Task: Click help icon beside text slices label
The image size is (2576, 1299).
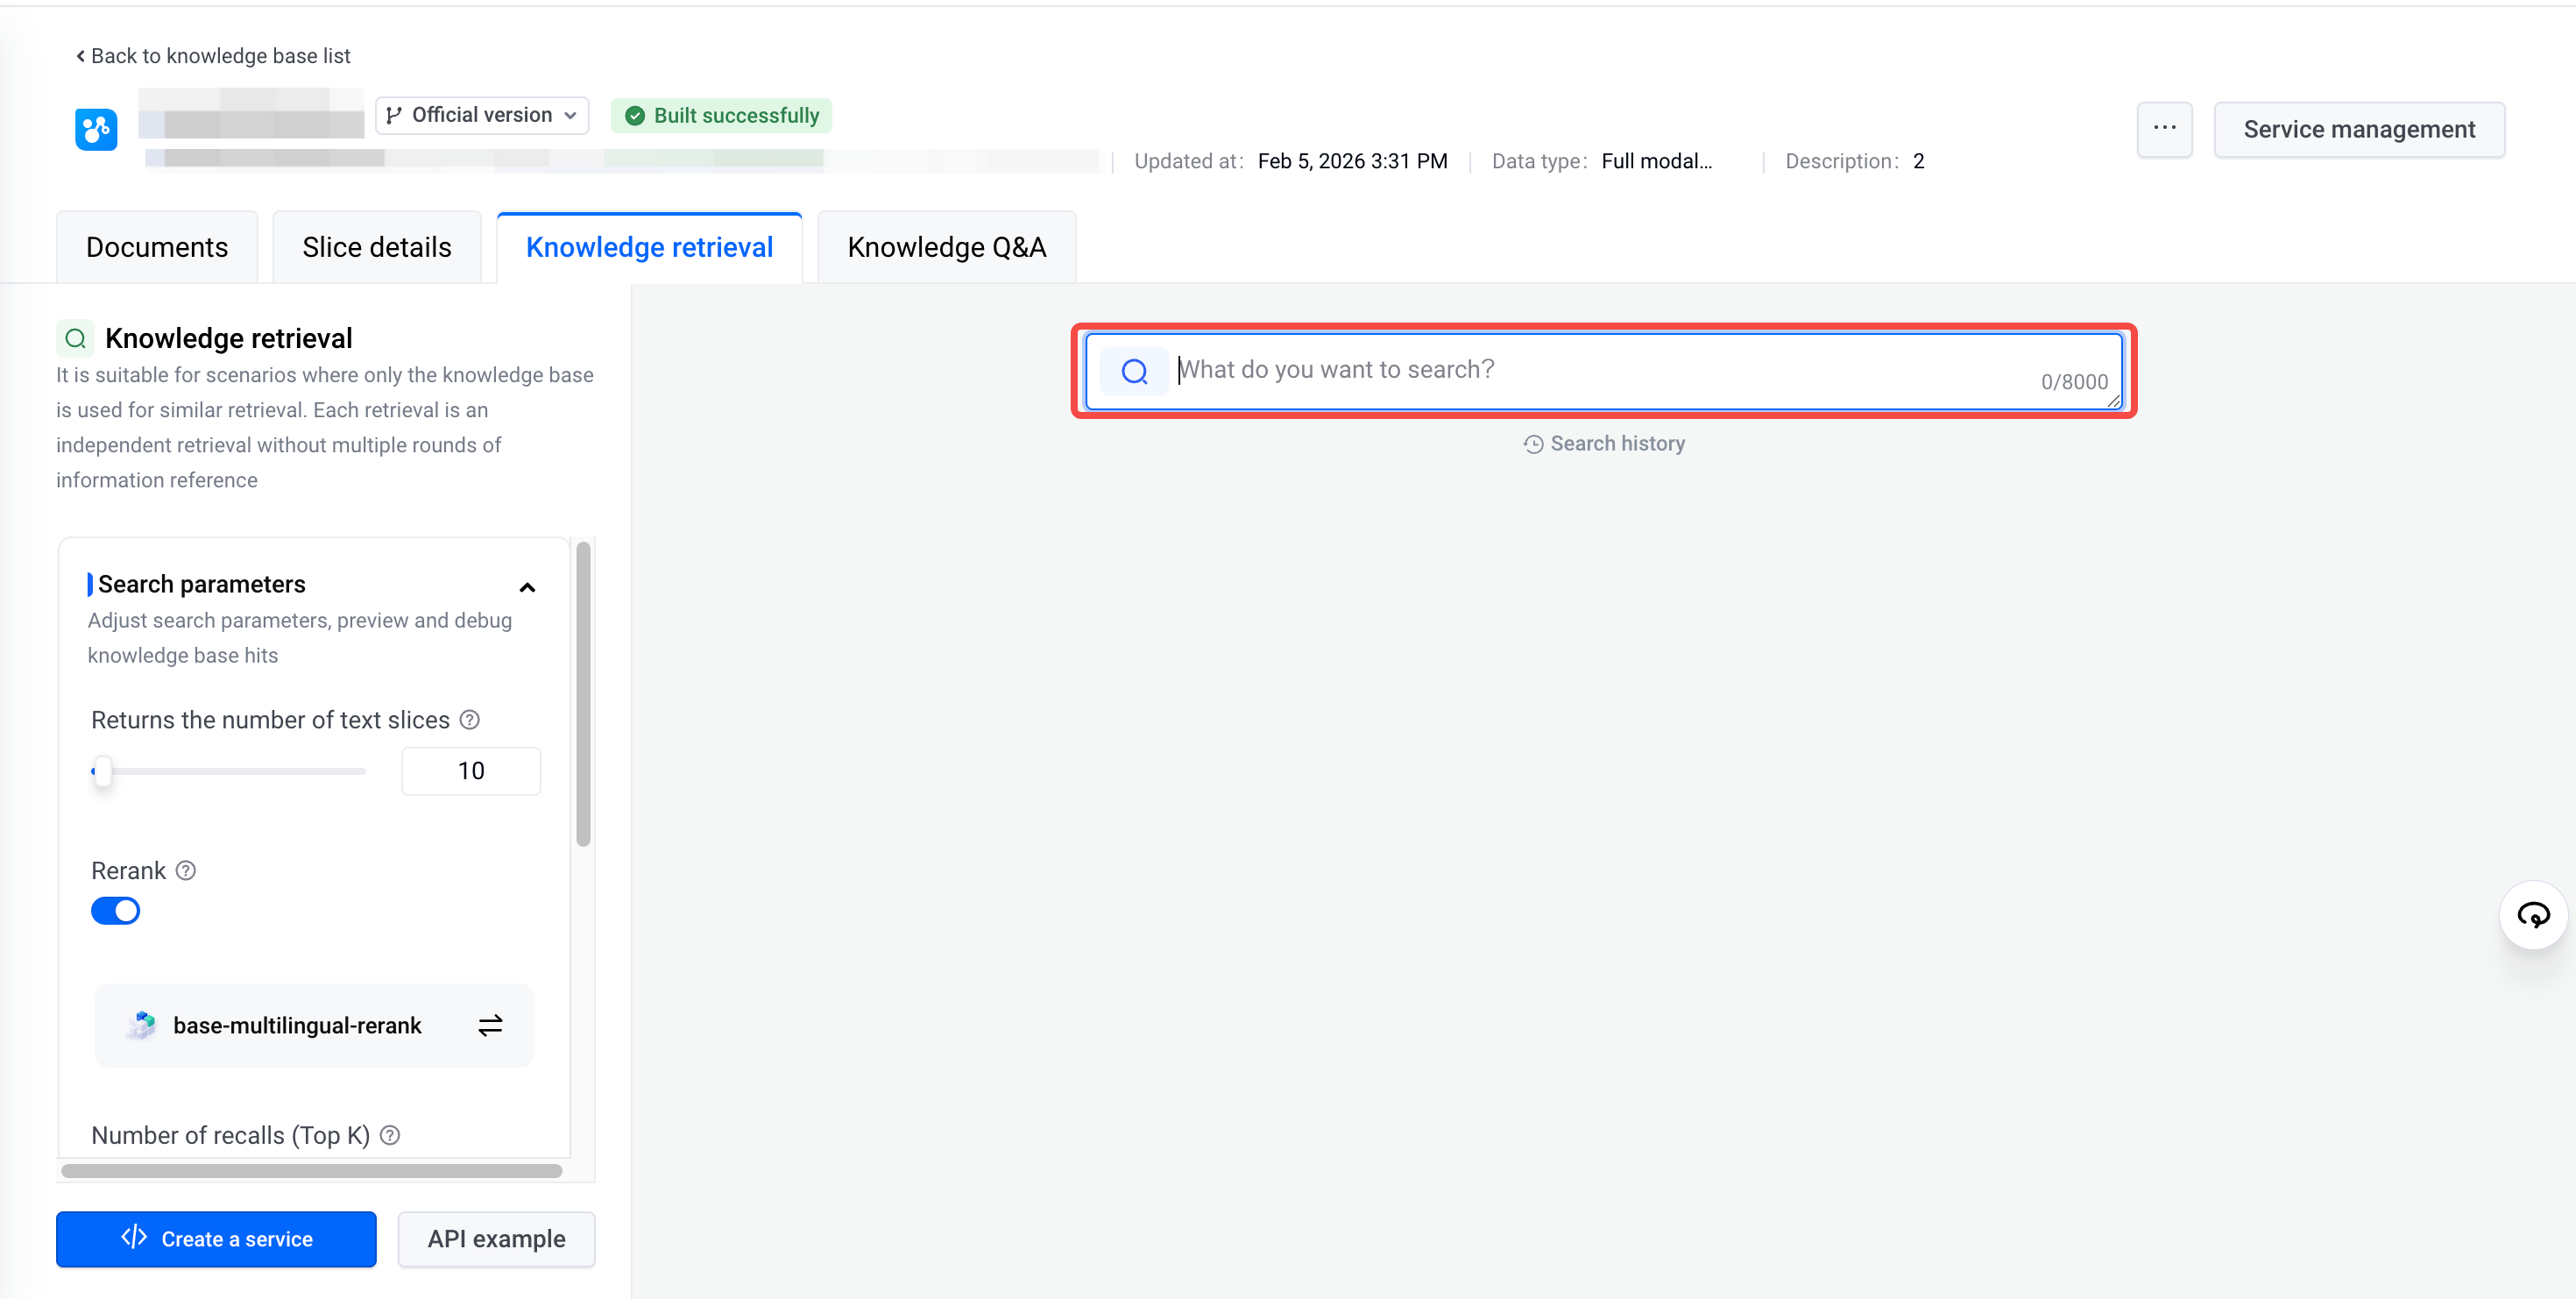Action: [469, 720]
